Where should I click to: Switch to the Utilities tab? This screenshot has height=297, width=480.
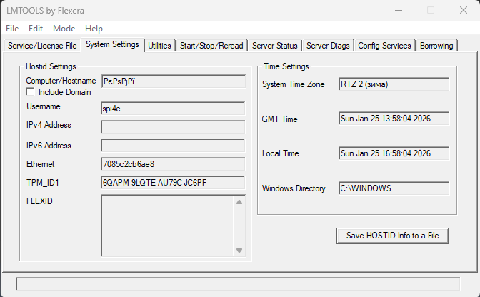(x=159, y=46)
